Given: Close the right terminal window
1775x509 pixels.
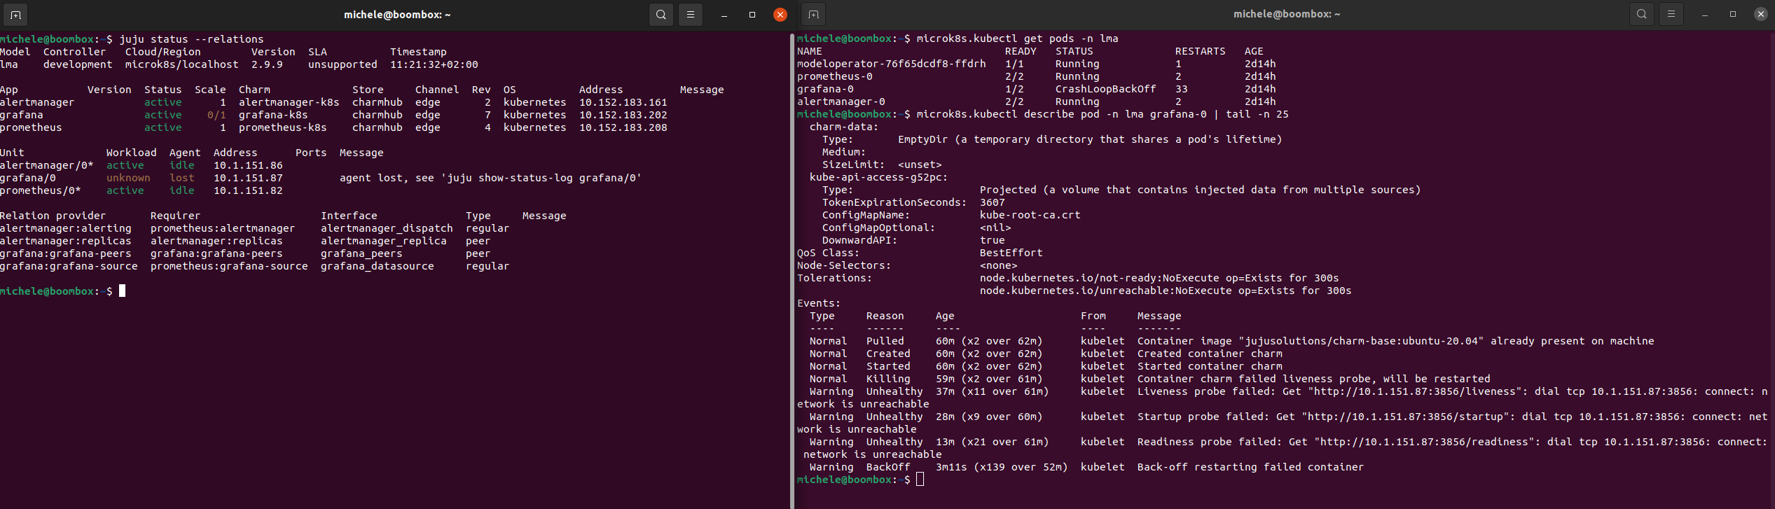Looking at the screenshot, I should (x=1760, y=15).
